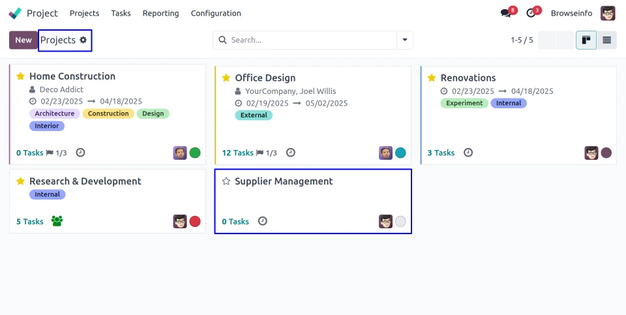Open the Configuration menu
The width and height of the screenshot is (626, 315).
[x=216, y=13]
